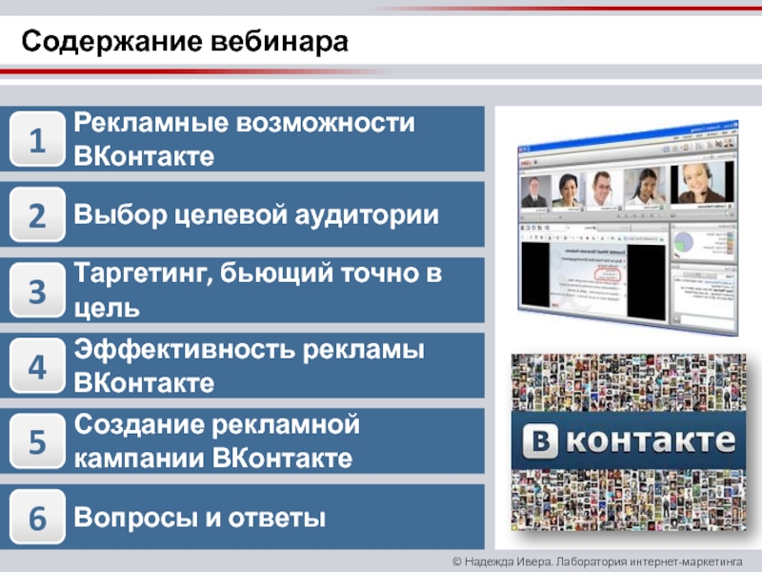
Task: Click the white B logo in VK banner
Action: tap(540, 440)
